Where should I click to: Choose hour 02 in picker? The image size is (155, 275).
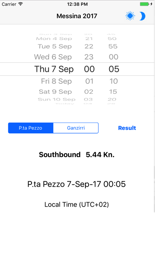89,92
